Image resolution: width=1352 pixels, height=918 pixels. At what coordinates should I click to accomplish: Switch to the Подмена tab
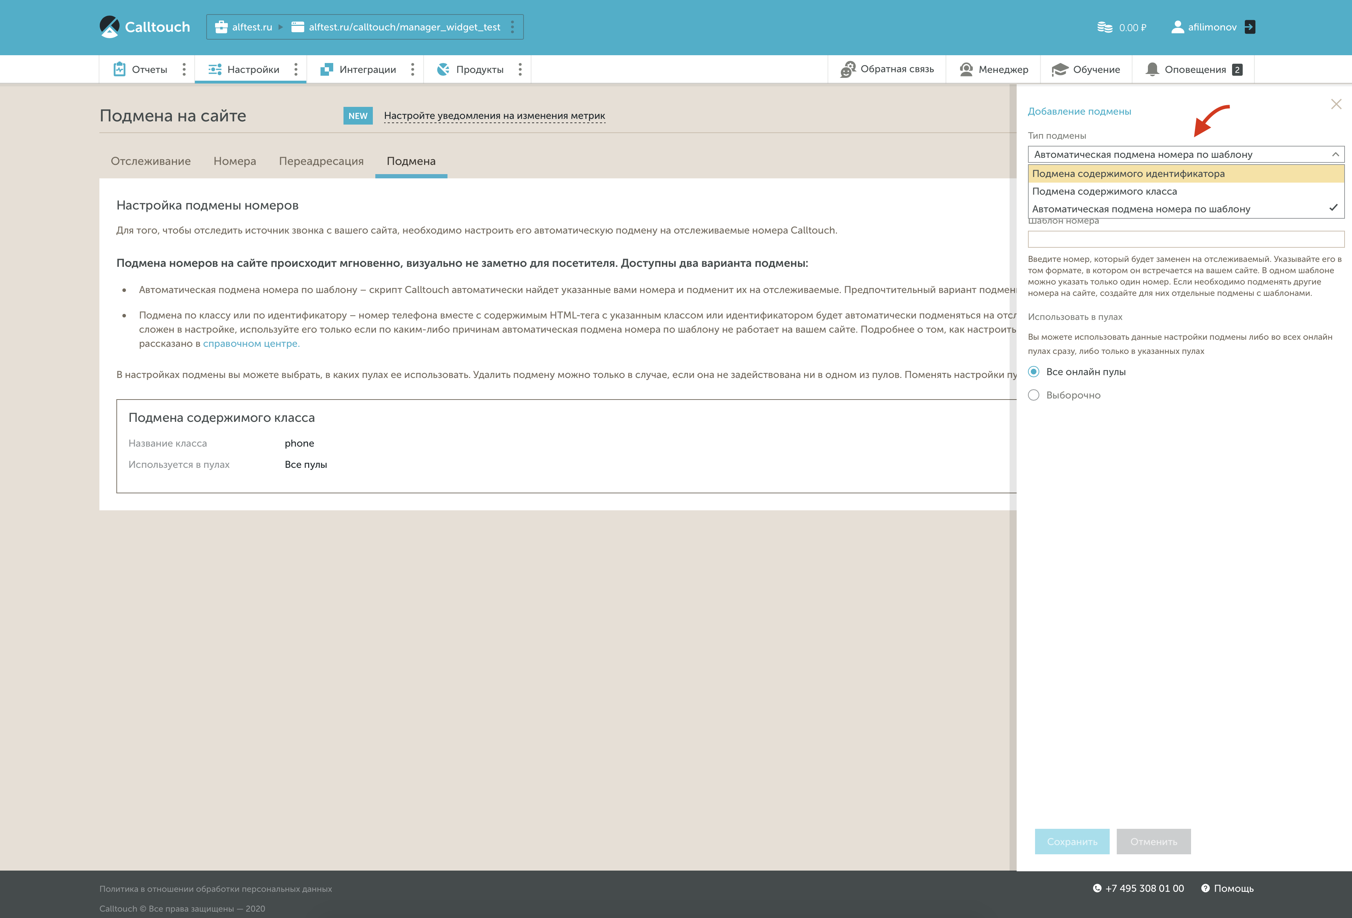coord(411,161)
